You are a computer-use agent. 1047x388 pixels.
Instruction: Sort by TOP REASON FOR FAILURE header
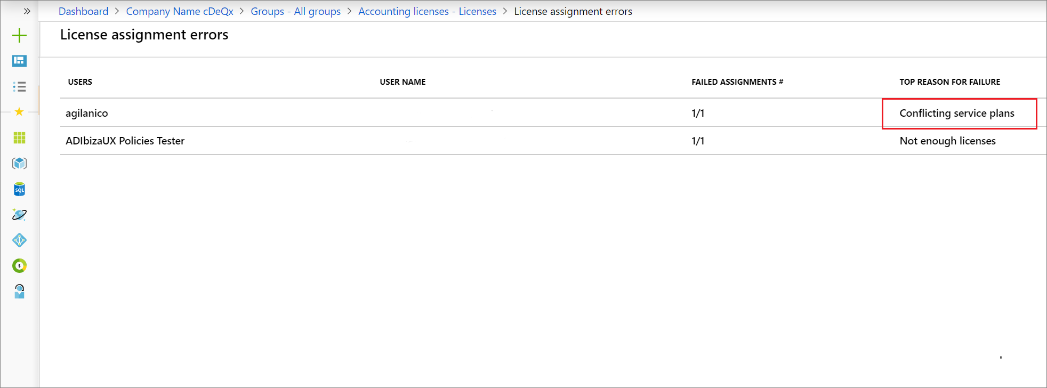(949, 82)
